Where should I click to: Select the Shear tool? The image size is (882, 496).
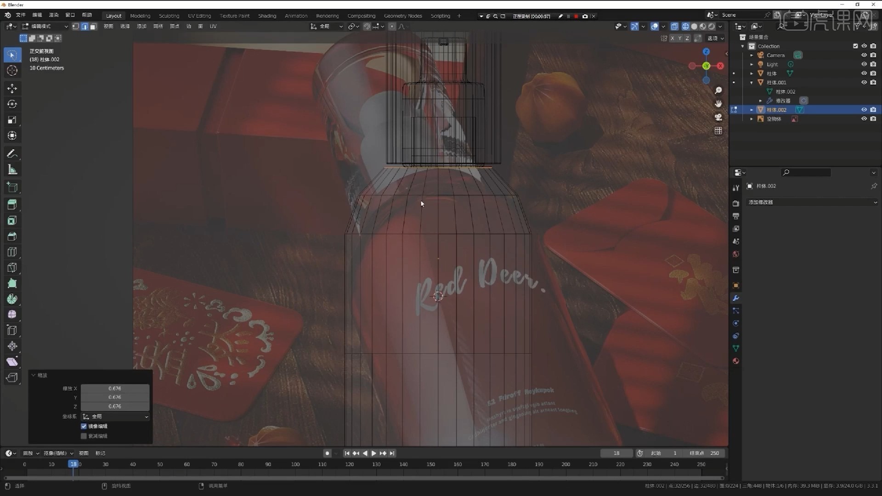pos(12,362)
